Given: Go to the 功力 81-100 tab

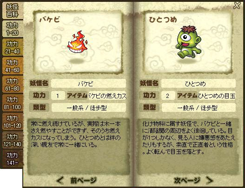Looking at the screenshot, I should [x=13, y=103].
